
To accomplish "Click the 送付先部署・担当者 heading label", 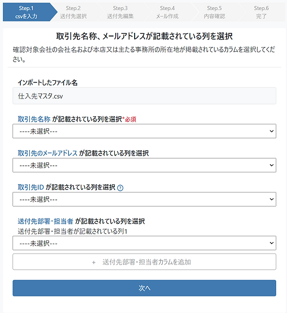I will tap(45, 221).
